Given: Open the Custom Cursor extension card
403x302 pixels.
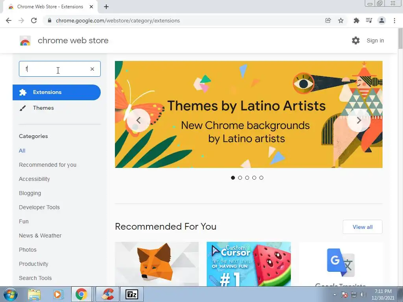Looking at the screenshot, I should (249, 264).
